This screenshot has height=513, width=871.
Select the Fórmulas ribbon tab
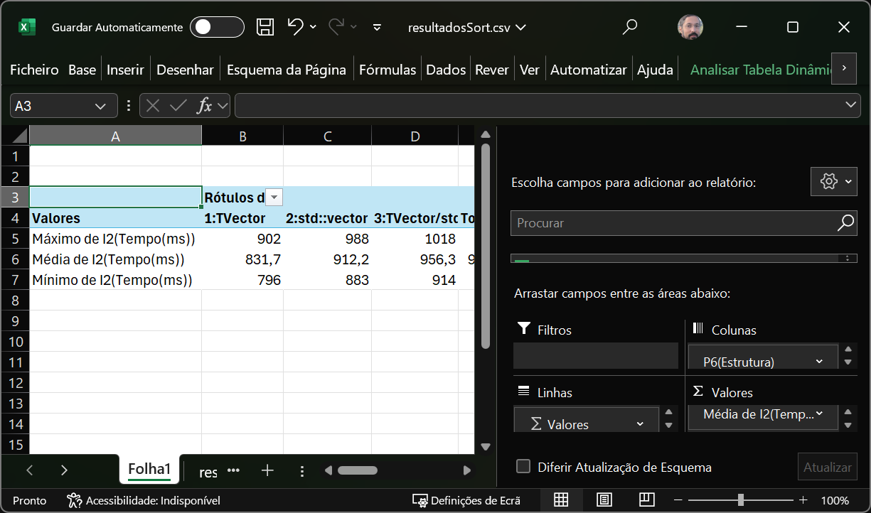388,70
